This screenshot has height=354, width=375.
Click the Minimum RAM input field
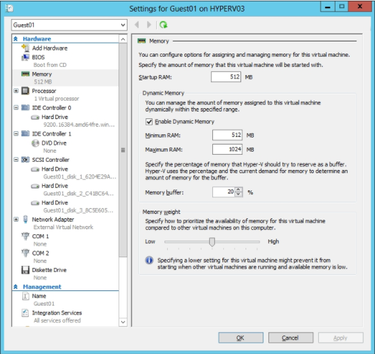tap(227, 135)
